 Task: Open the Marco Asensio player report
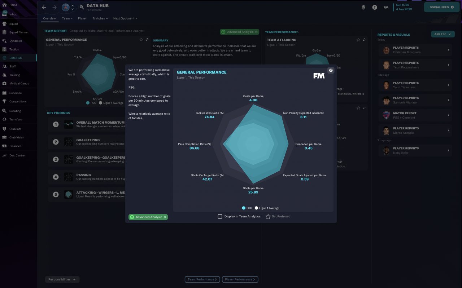(x=415, y=130)
